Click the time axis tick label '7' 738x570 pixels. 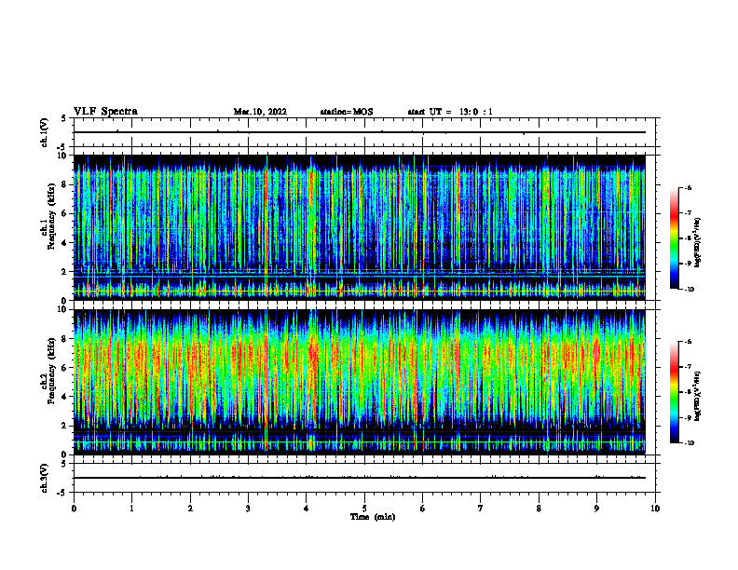(481, 509)
